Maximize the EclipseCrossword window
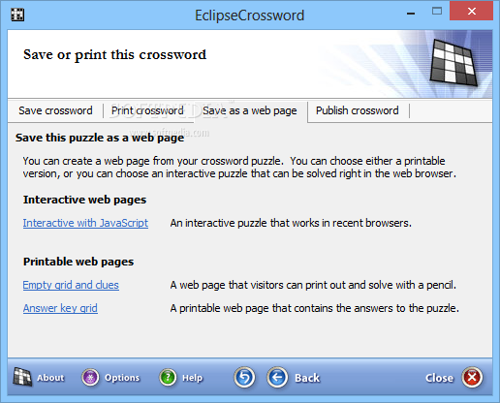Screen dimensions: 500x403 coord(437,12)
